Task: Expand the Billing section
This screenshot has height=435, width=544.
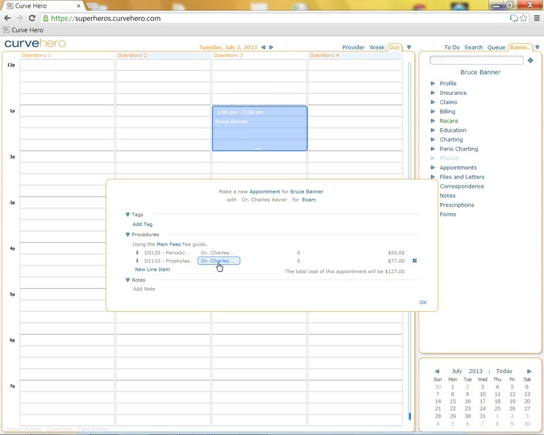Action: point(433,111)
